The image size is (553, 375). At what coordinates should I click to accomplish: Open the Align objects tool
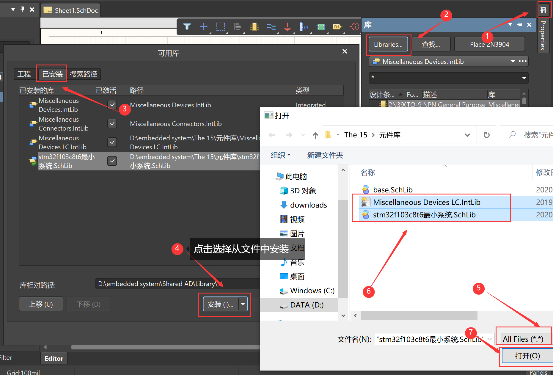237,27
